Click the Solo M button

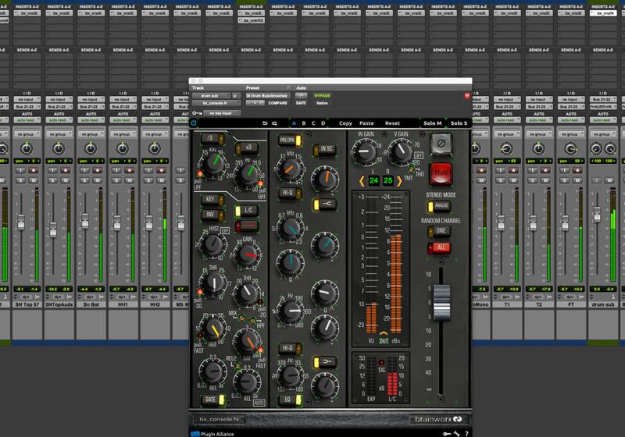pyautogui.click(x=433, y=123)
